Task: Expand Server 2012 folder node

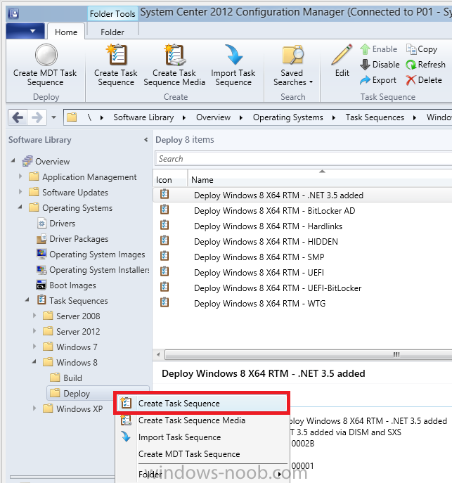Action: pos(34,331)
